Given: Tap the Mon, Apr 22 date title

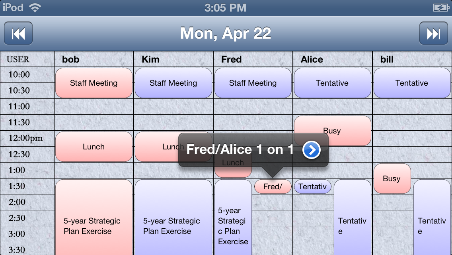Looking at the screenshot, I should (x=226, y=33).
